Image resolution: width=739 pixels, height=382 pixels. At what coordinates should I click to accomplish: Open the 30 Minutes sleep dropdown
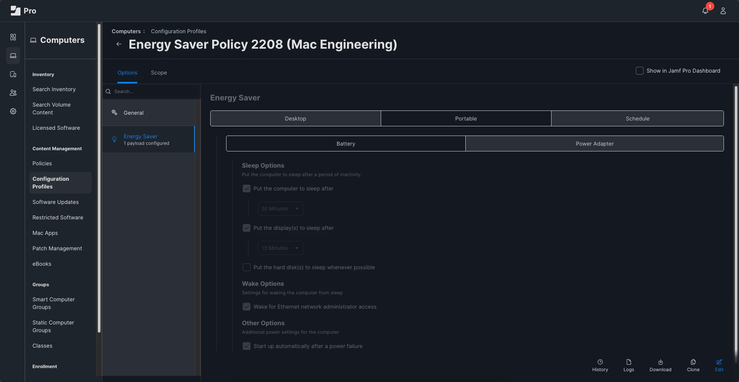281,209
